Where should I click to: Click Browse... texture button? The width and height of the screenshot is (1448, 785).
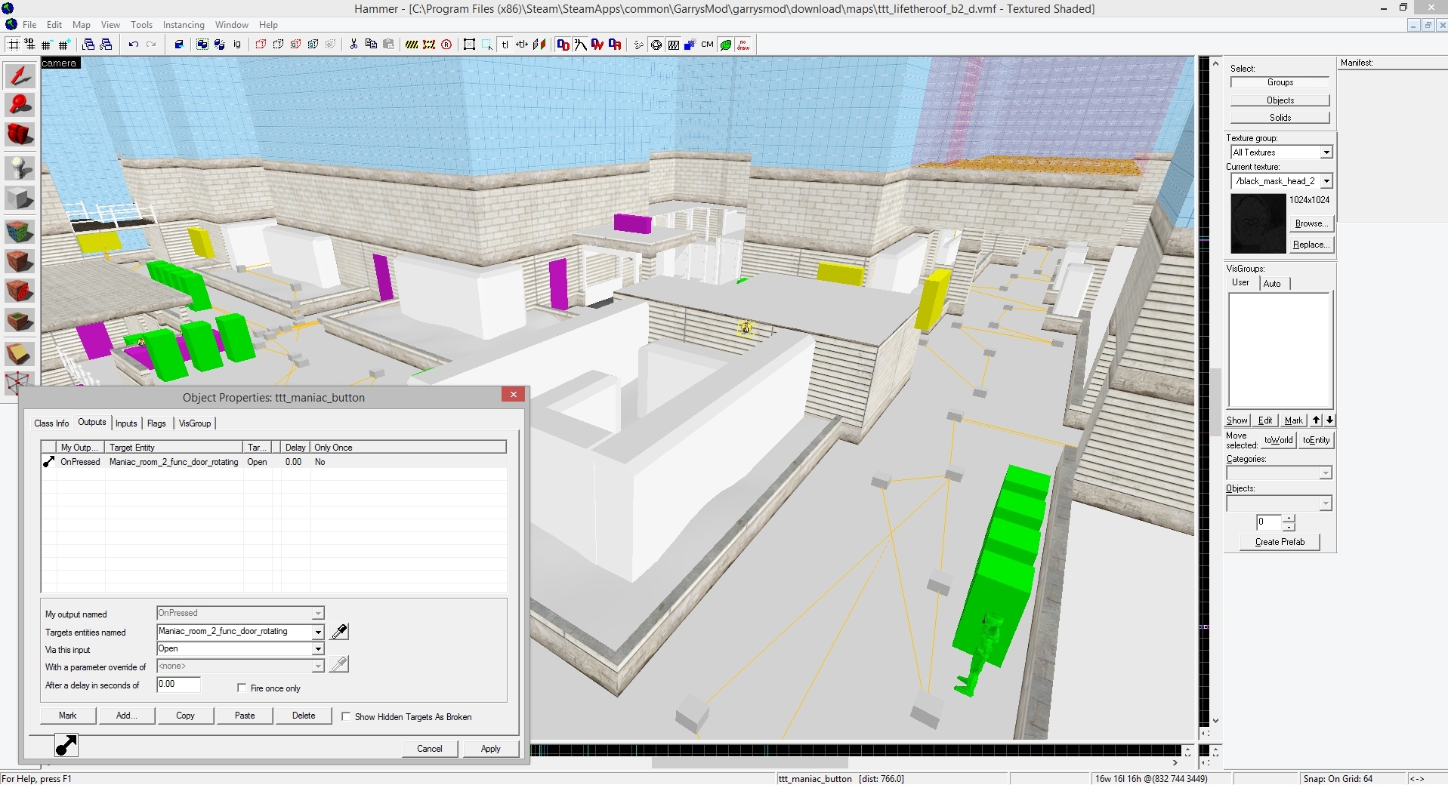click(1311, 223)
